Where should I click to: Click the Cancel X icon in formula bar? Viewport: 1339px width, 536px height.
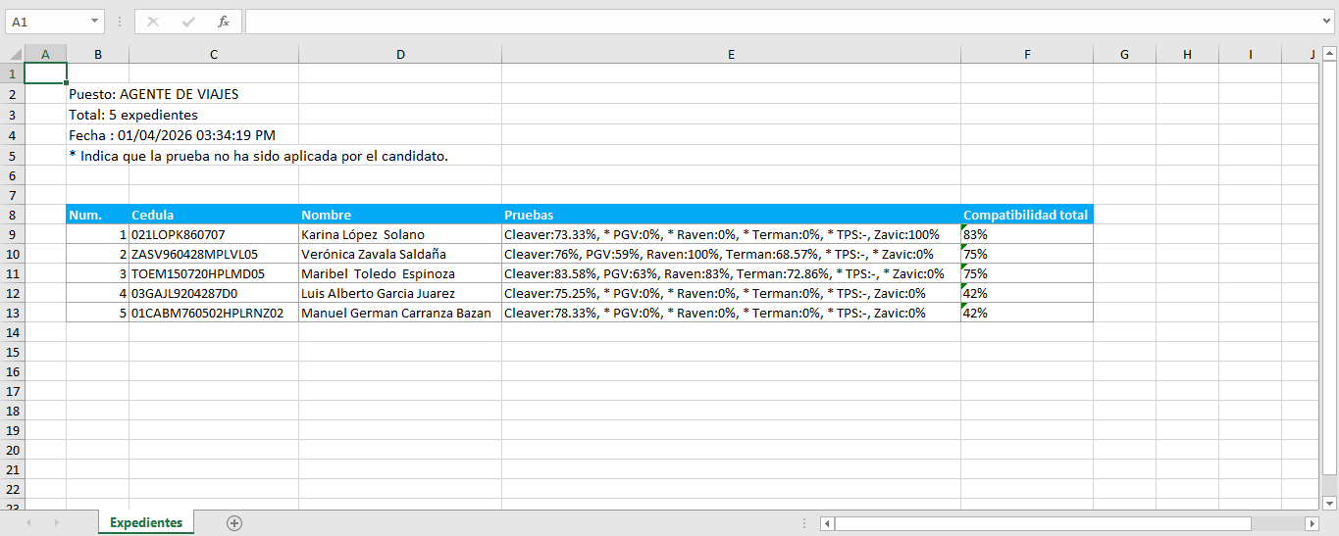click(x=153, y=22)
